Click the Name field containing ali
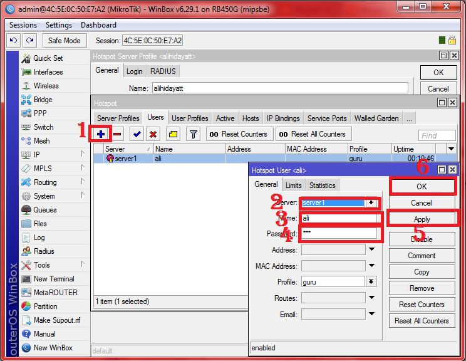Screen dimensions: 466x361 click(339, 219)
